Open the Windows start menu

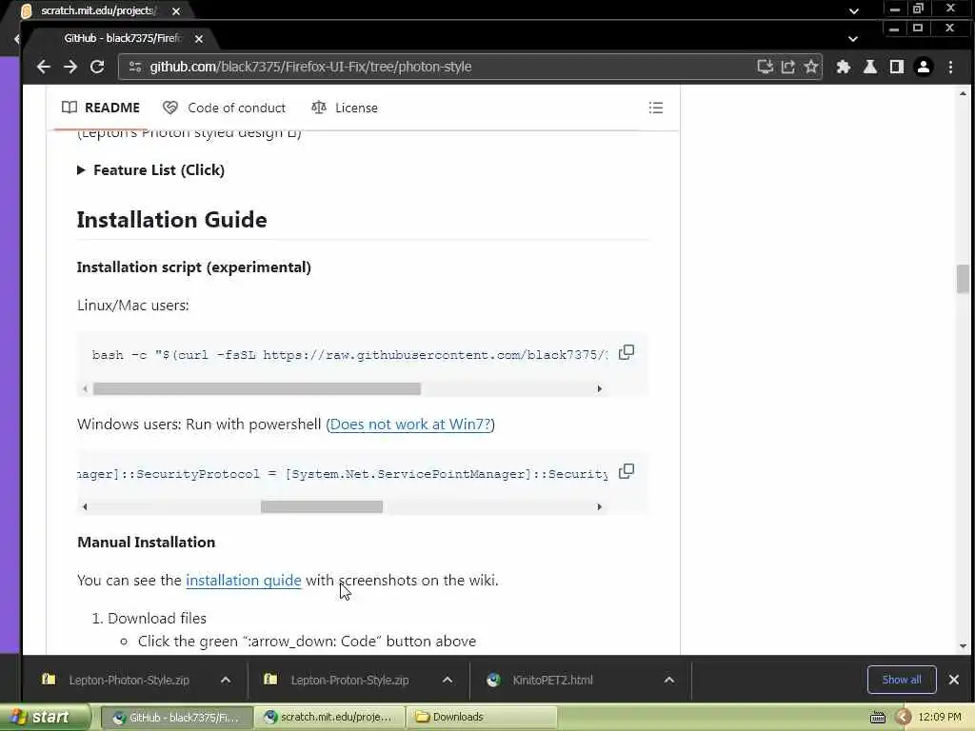click(44, 717)
